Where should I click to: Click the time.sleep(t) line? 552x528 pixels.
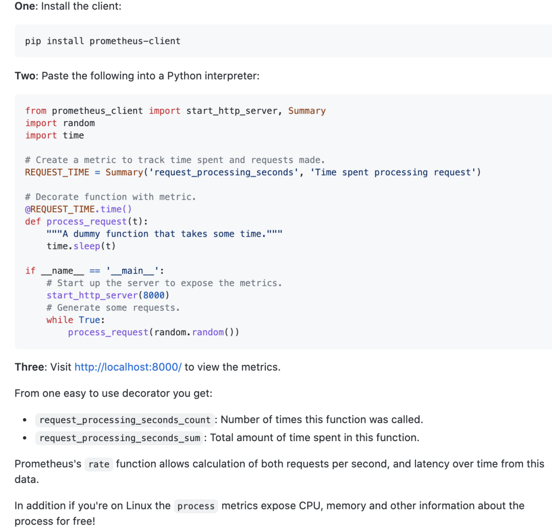click(x=81, y=246)
